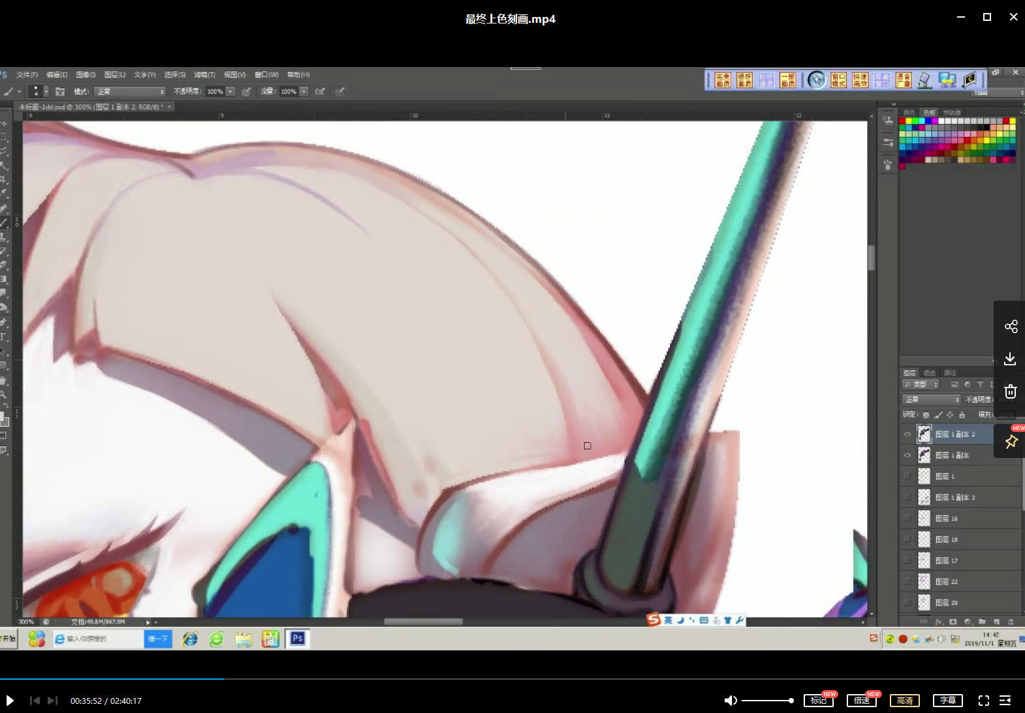Open Photoshop from the Windows taskbar
The image size is (1025, 713).
pyautogui.click(x=298, y=639)
